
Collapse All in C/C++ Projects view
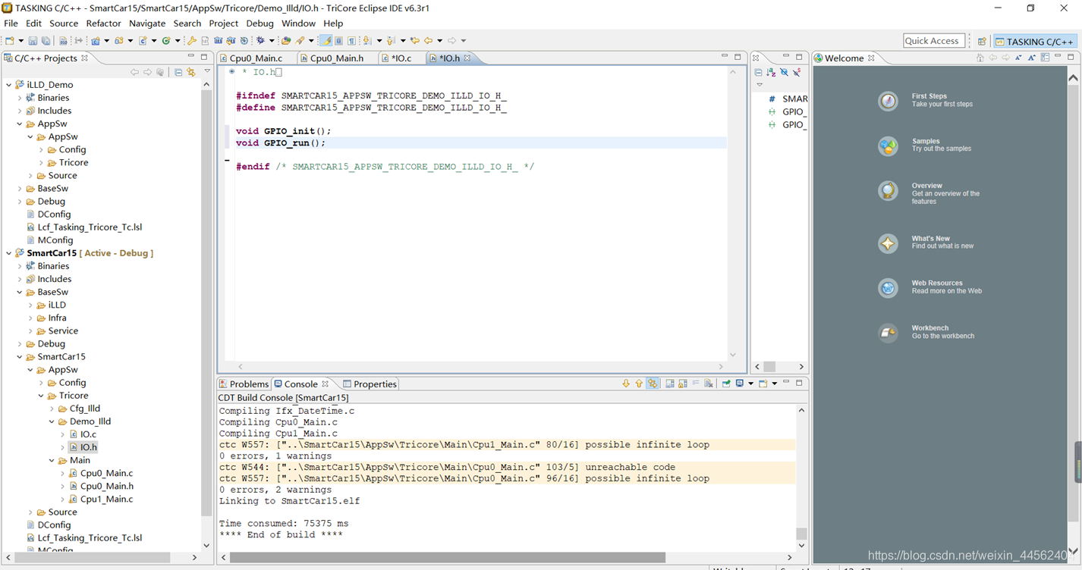[178, 72]
